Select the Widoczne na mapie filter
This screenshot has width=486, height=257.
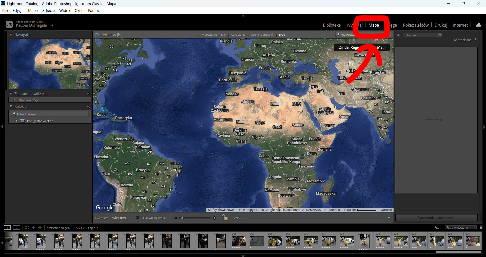pyautogui.click(x=213, y=35)
